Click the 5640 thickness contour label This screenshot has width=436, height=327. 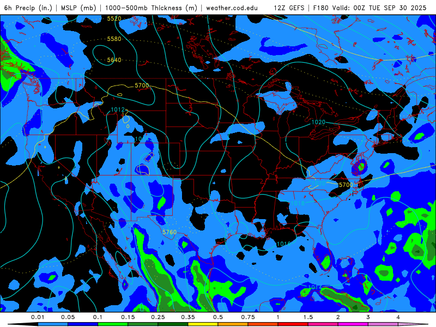pyautogui.click(x=114, y=60)
